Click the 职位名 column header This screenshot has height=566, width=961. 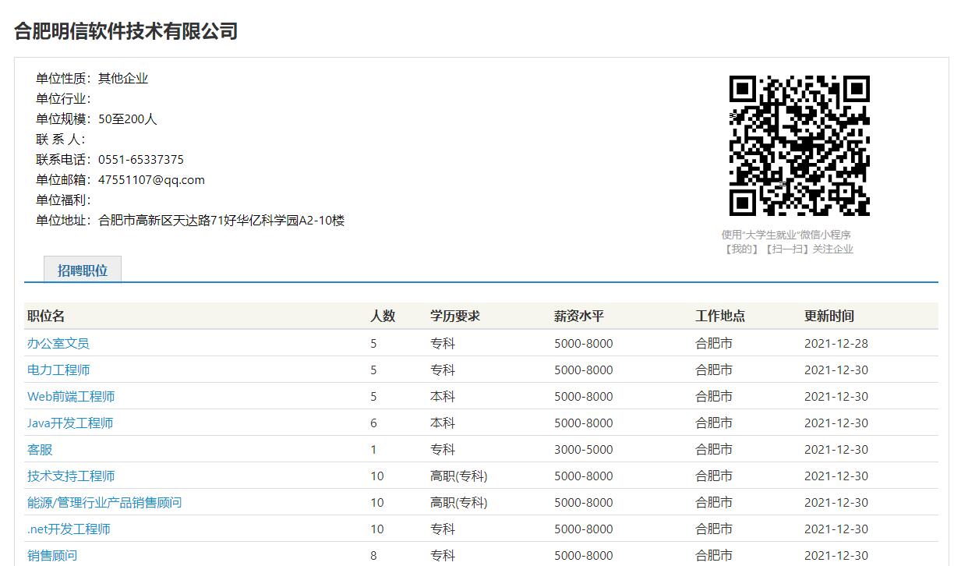(x=46, y=316)
